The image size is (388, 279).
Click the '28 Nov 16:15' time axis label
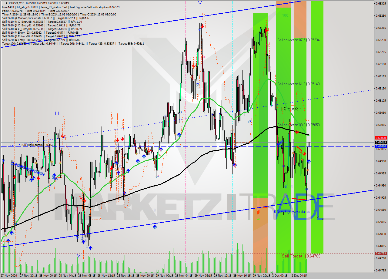(x=126, y=276)
